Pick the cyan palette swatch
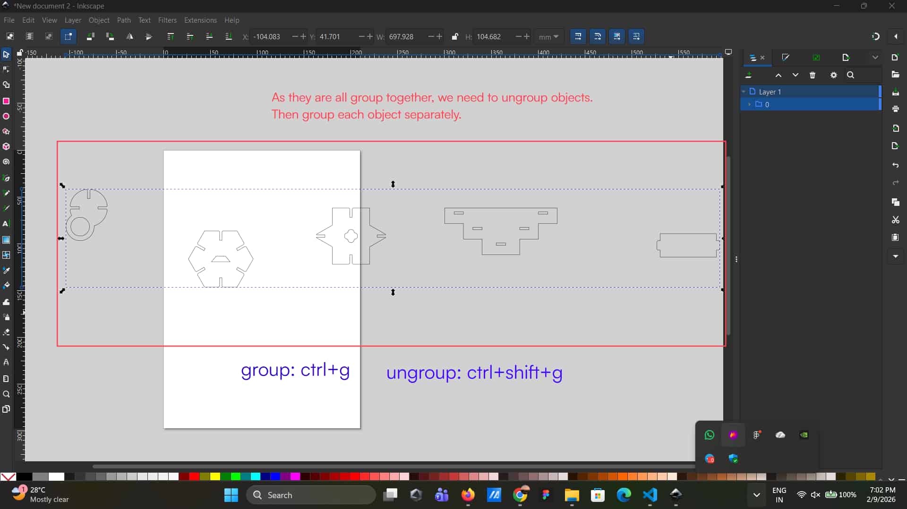 coord(256,476)
